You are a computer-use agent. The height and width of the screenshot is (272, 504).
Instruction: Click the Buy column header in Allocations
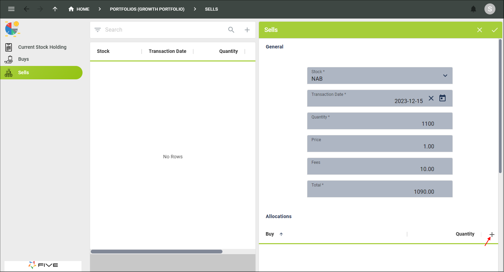point(270,234)
